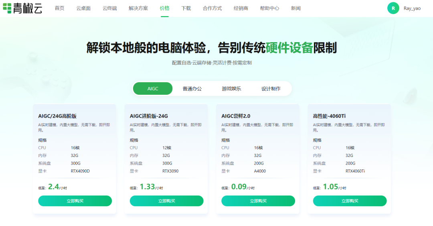Switch to the 游戏娱乐 tab
The height and width of the screenshot is (226, 433).
(231, 89)
